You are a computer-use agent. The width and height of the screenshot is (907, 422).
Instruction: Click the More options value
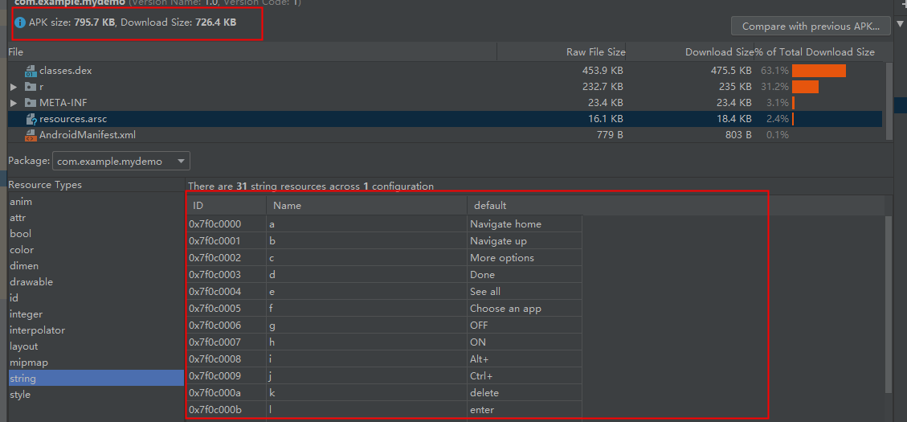click(x=502, y=257)
